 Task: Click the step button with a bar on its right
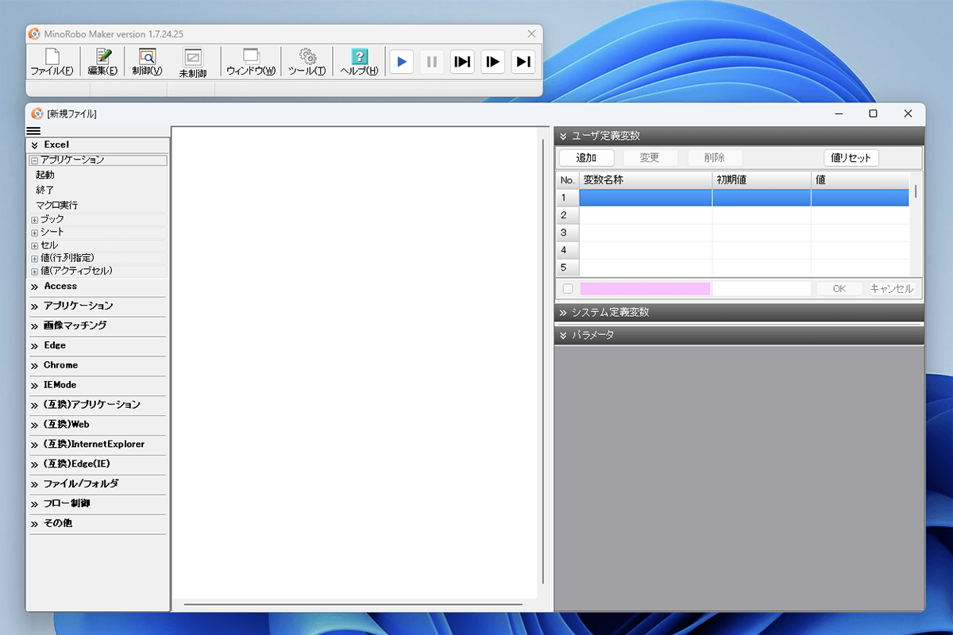coord(523,61)
